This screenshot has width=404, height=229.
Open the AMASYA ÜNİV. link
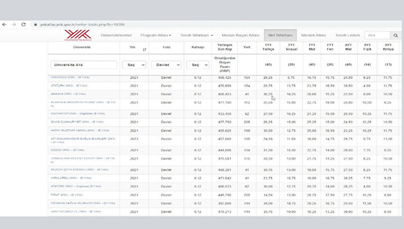coord(68,94)
